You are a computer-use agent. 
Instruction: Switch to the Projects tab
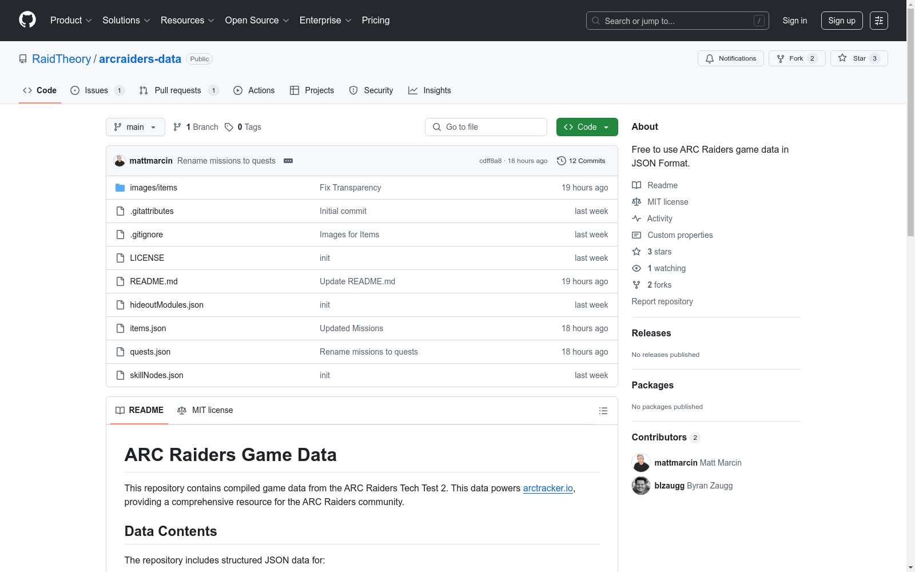click(x=312, y=90)
